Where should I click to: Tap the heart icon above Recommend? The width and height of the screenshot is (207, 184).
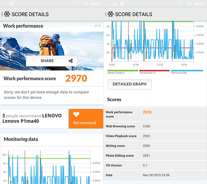76,114
